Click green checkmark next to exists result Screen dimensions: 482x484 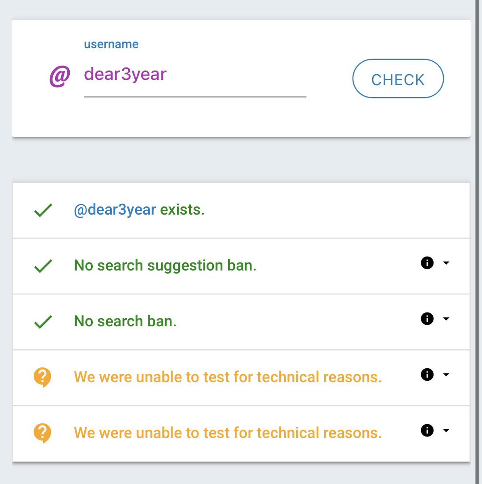pos(43,210)
